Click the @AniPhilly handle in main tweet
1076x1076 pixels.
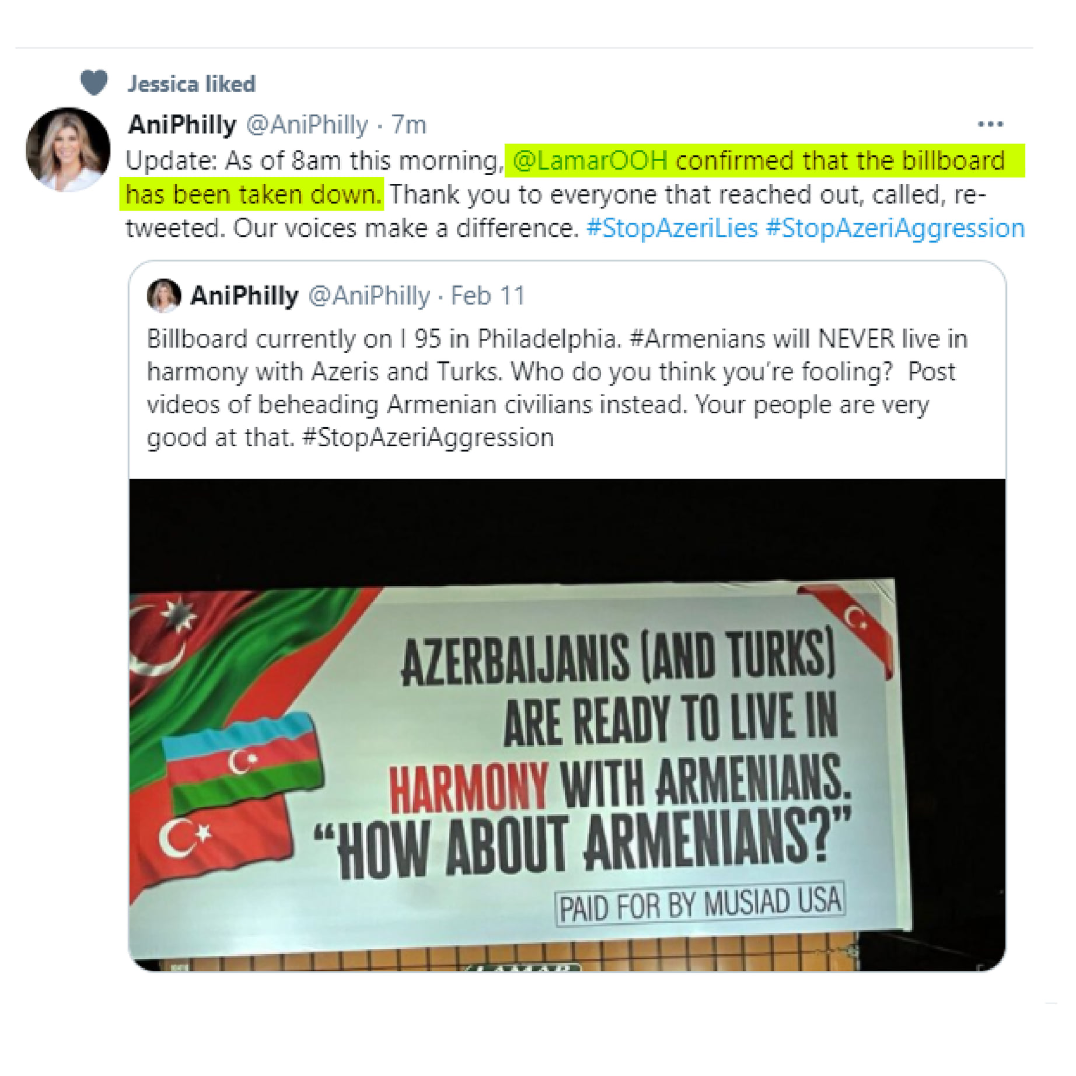tap(308, 124)
